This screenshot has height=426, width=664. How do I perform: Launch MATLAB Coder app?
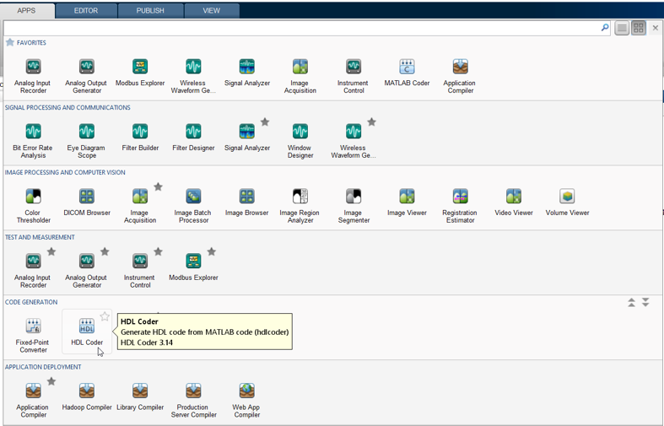407,73
